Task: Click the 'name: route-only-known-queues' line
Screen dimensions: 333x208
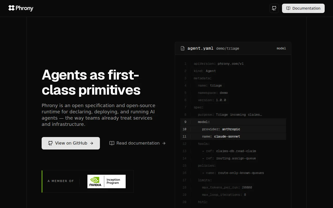Action: click(233, 173)
